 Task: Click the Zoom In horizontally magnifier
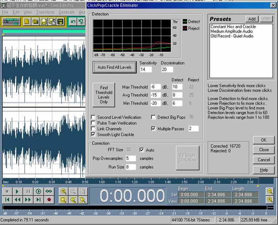(x=64, y=191)
